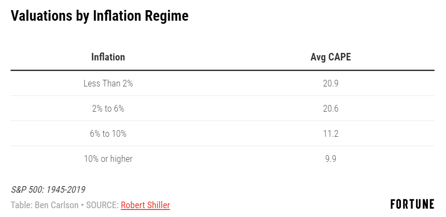
Task: Select the Avg CAPE column header
Action: pos(330,57)
